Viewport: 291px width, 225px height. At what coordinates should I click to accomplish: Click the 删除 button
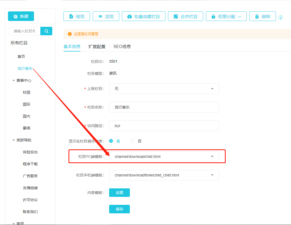pyautogui.click(x=262, y=16)
